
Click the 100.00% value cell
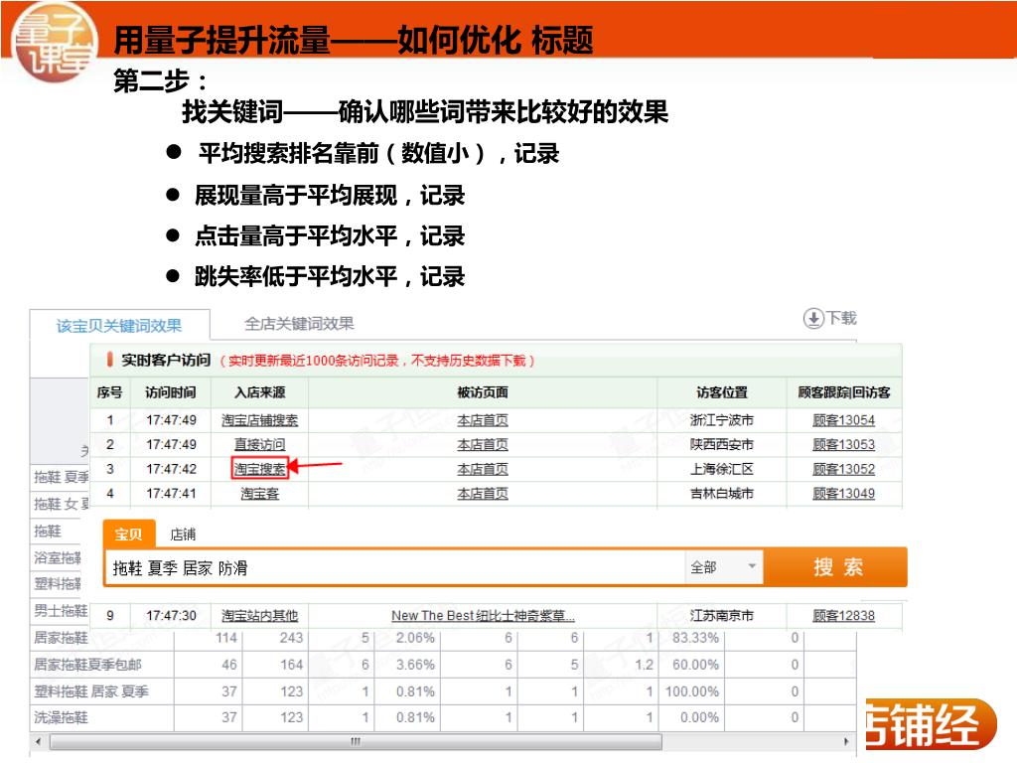point(691,691)
